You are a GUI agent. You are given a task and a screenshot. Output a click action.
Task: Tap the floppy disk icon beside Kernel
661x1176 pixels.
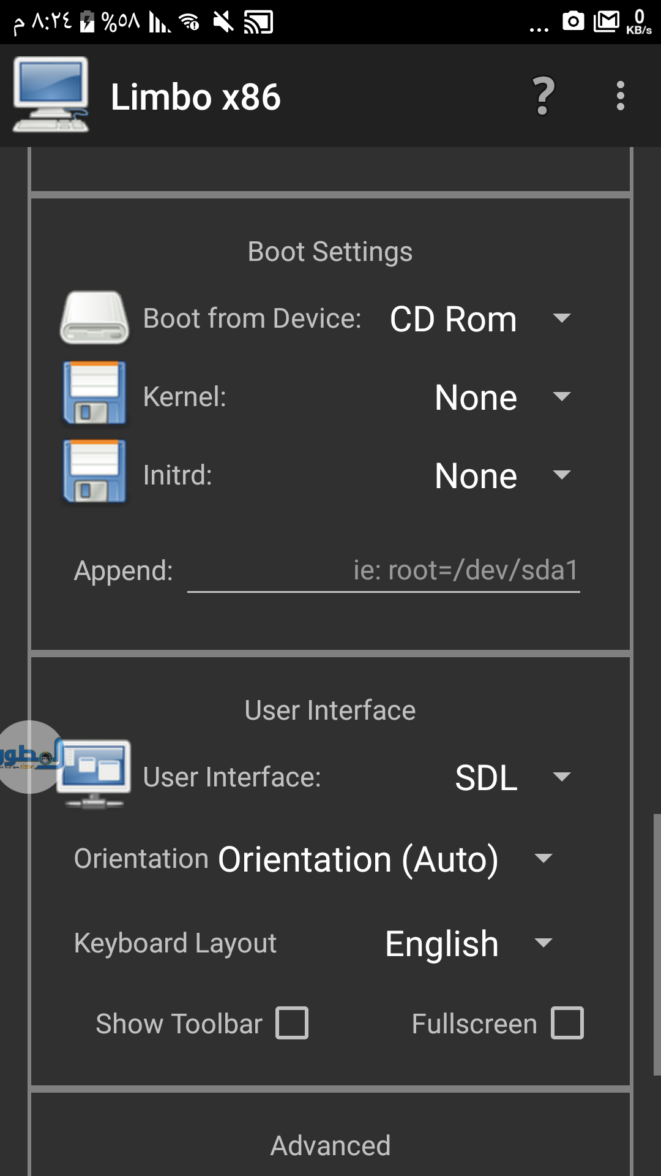coord(94,393)
